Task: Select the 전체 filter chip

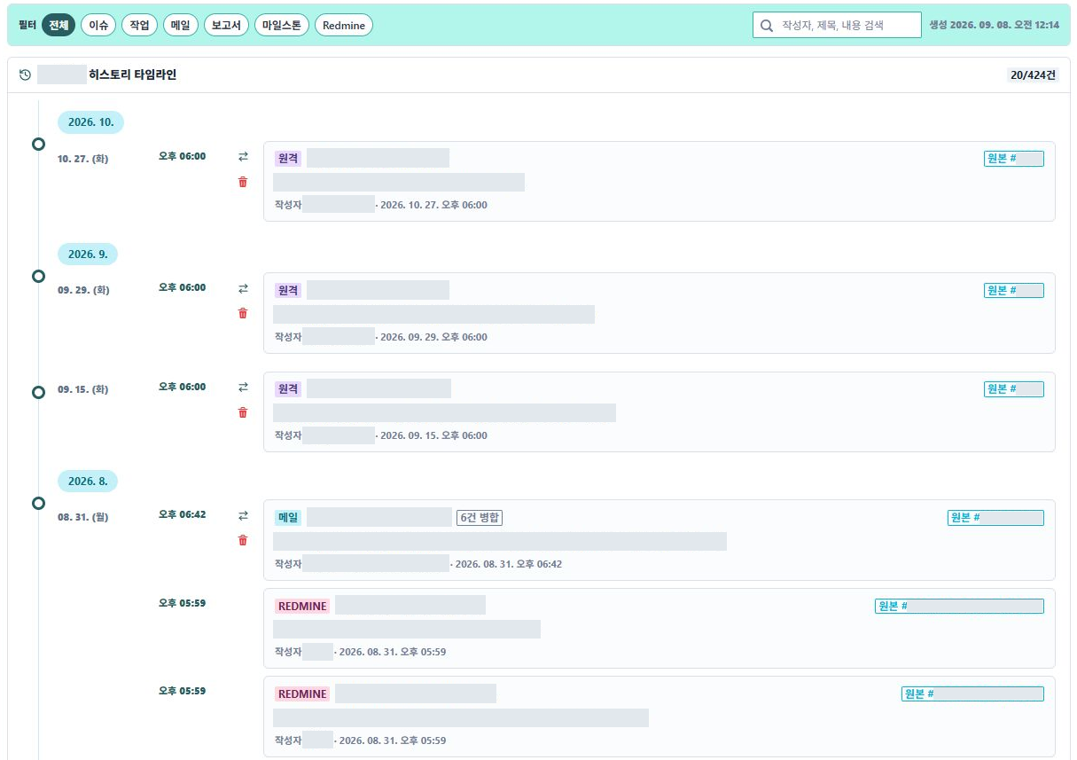Action: [x=59, y=26]
